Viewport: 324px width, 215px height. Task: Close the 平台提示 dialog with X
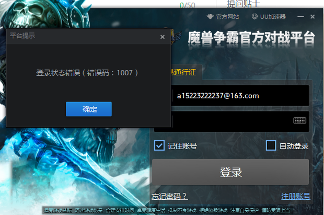(163, 37)
